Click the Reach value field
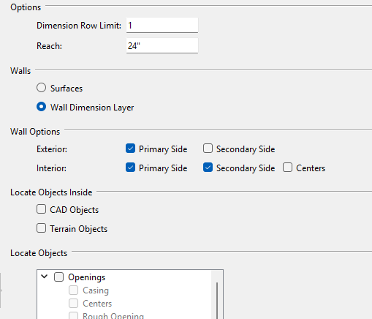This screenshot has height=319, width=372. click(x=162, y=45)
